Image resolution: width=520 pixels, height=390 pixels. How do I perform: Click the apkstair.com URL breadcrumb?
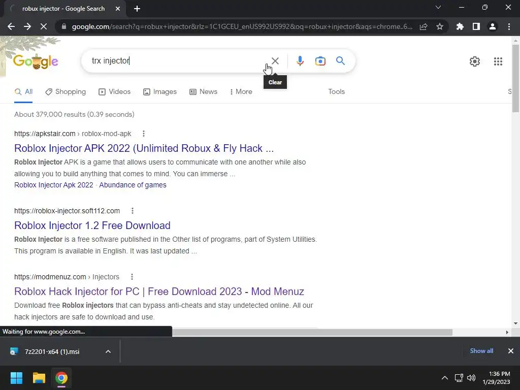[x=73, y=134]
